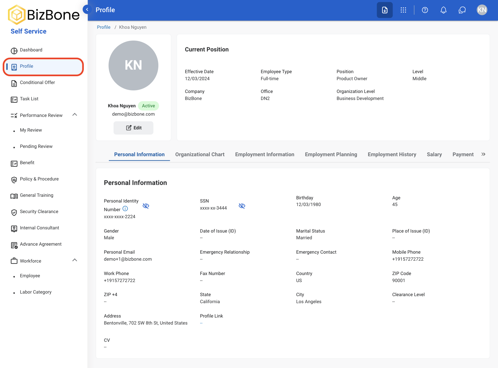Click the Benefit icon
This screenshot has width=498, height=368.
[x=14, y=164]
